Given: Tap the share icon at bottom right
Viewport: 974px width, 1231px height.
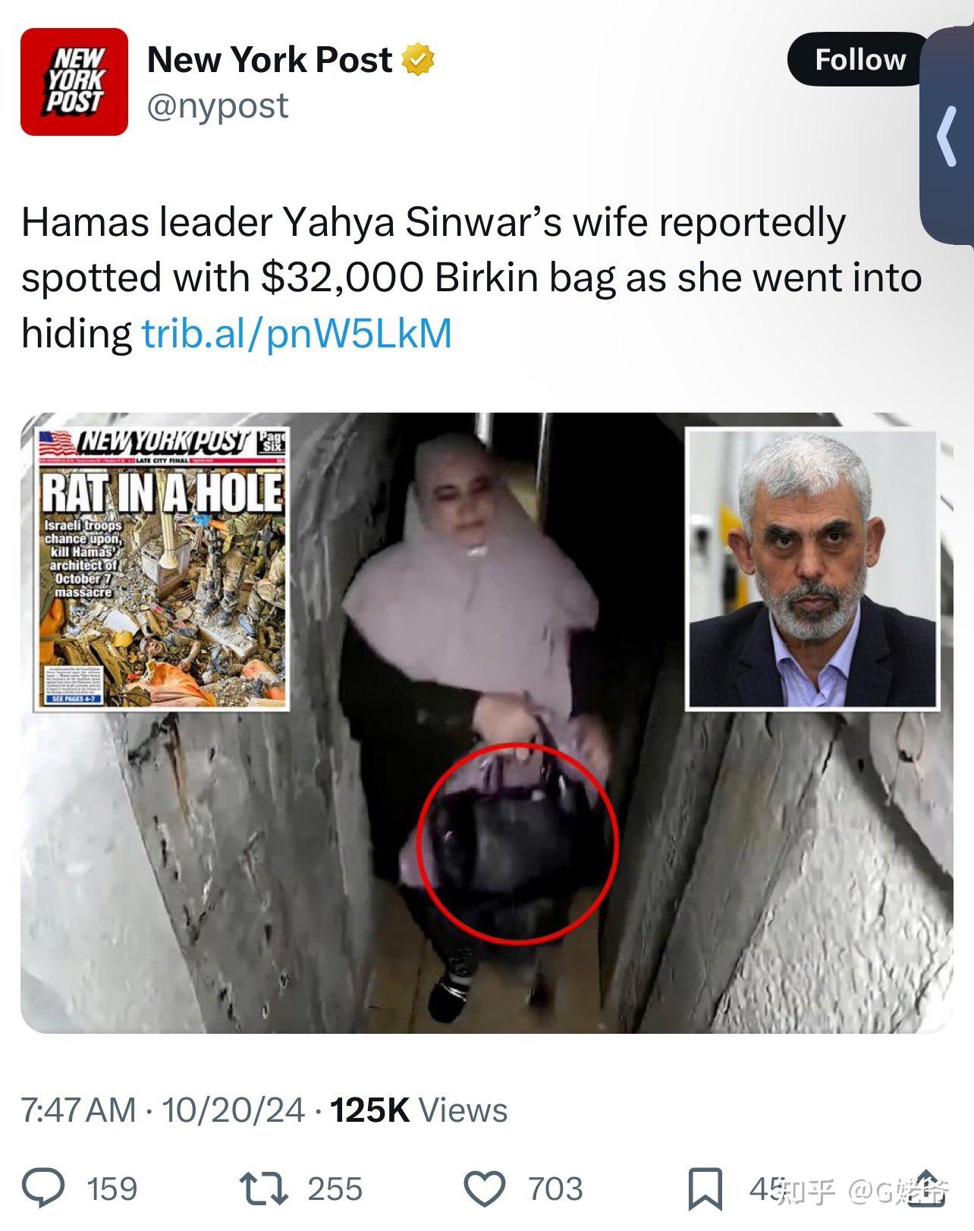Looking at the screenshot, I should pos(926,1188).
